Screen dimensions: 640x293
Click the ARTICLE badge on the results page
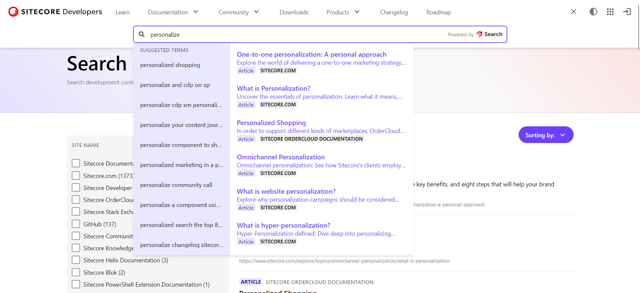click(251, 282)
